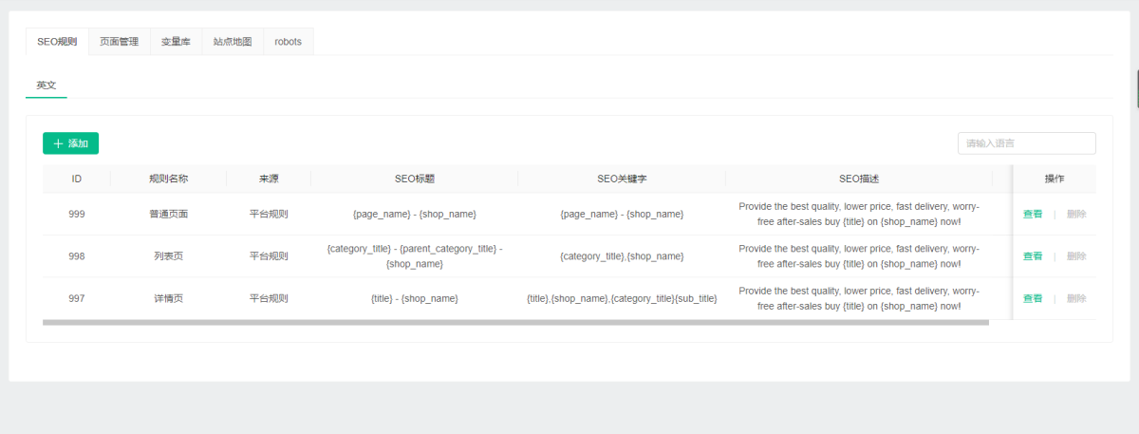Select the robots tab
Viewport: 1139px width, 434px height.
click(289, 42)
